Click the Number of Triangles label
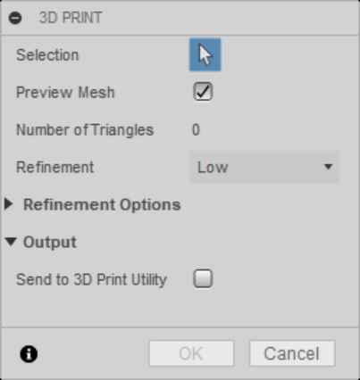The width and height of the screenshot is (360, 380). (85, 130)
